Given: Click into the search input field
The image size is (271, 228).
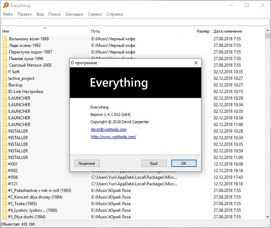Looking at the screenshot, I should point(135,22).
